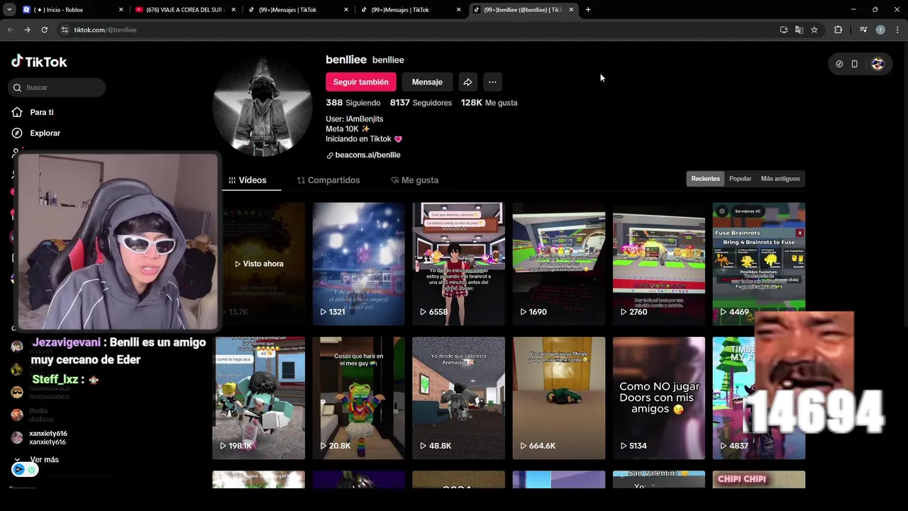
Task: Open the video with 48.8K views
Action: (458, 398)
